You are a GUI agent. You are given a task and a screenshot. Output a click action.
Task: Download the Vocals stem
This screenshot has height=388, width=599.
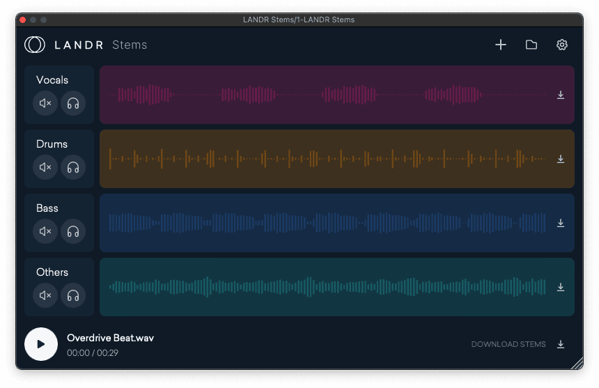click(561, 95)
